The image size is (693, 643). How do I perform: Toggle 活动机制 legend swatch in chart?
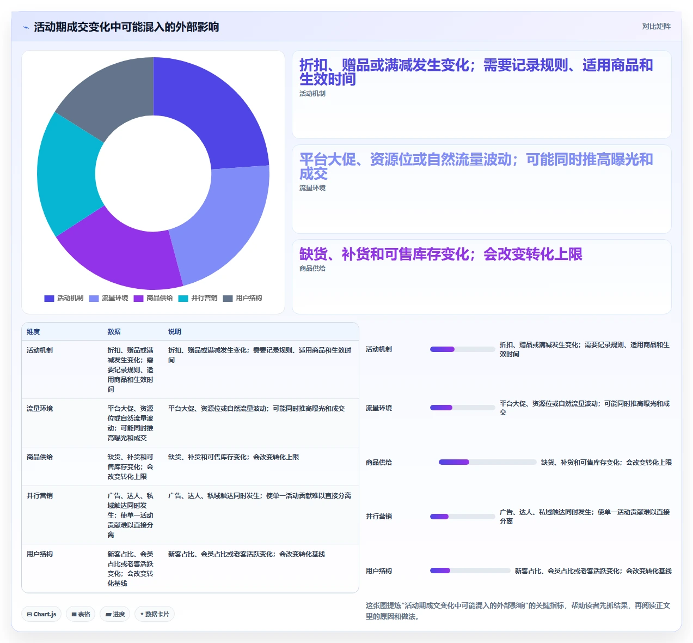[x=49, y=298]
